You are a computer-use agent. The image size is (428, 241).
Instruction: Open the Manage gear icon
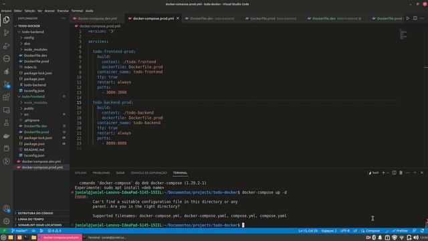point(6,221)
